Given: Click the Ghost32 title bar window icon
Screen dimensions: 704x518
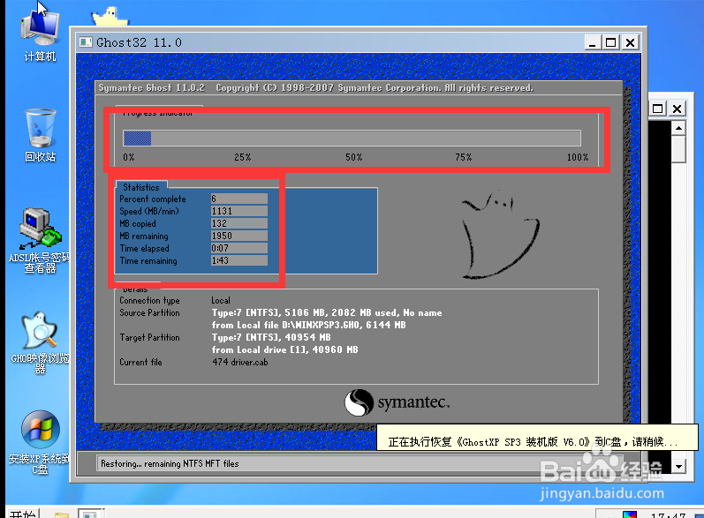Looking at the screenshot, I should 86,42.
